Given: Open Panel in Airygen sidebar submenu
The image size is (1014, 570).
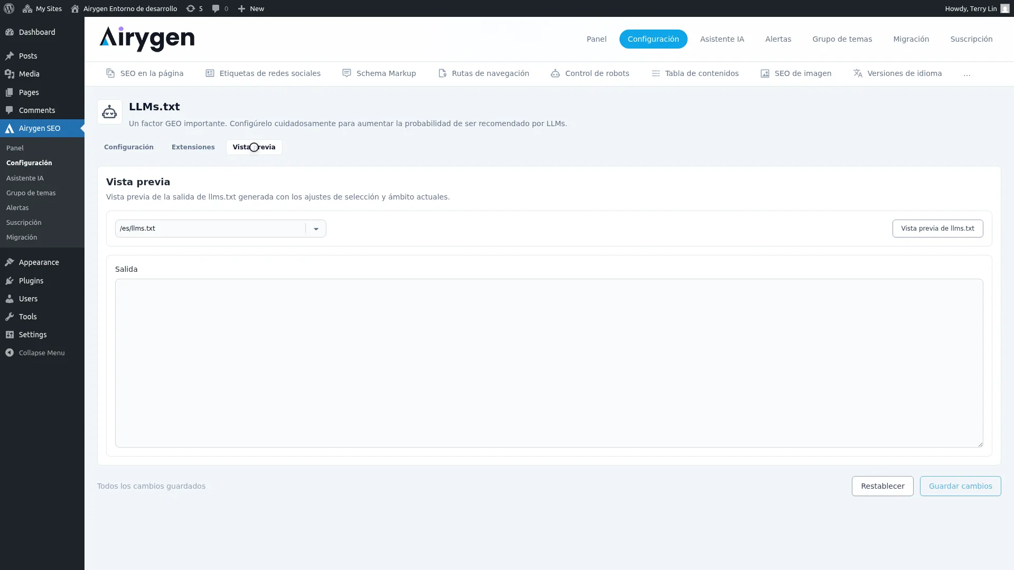Looking at the screenshot, I should 15,148.
